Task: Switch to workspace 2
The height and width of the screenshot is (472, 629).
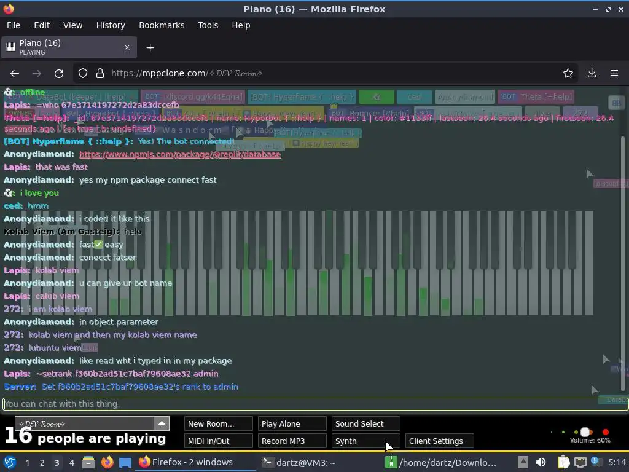Action: (x=42, y=463)
